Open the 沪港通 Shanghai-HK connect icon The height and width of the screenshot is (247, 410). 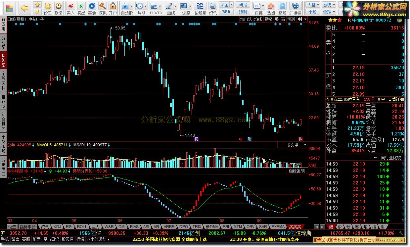(295, 8)
